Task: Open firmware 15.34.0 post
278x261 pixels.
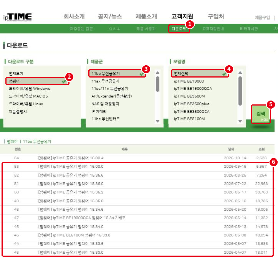Action: click(x=71, y=226)
